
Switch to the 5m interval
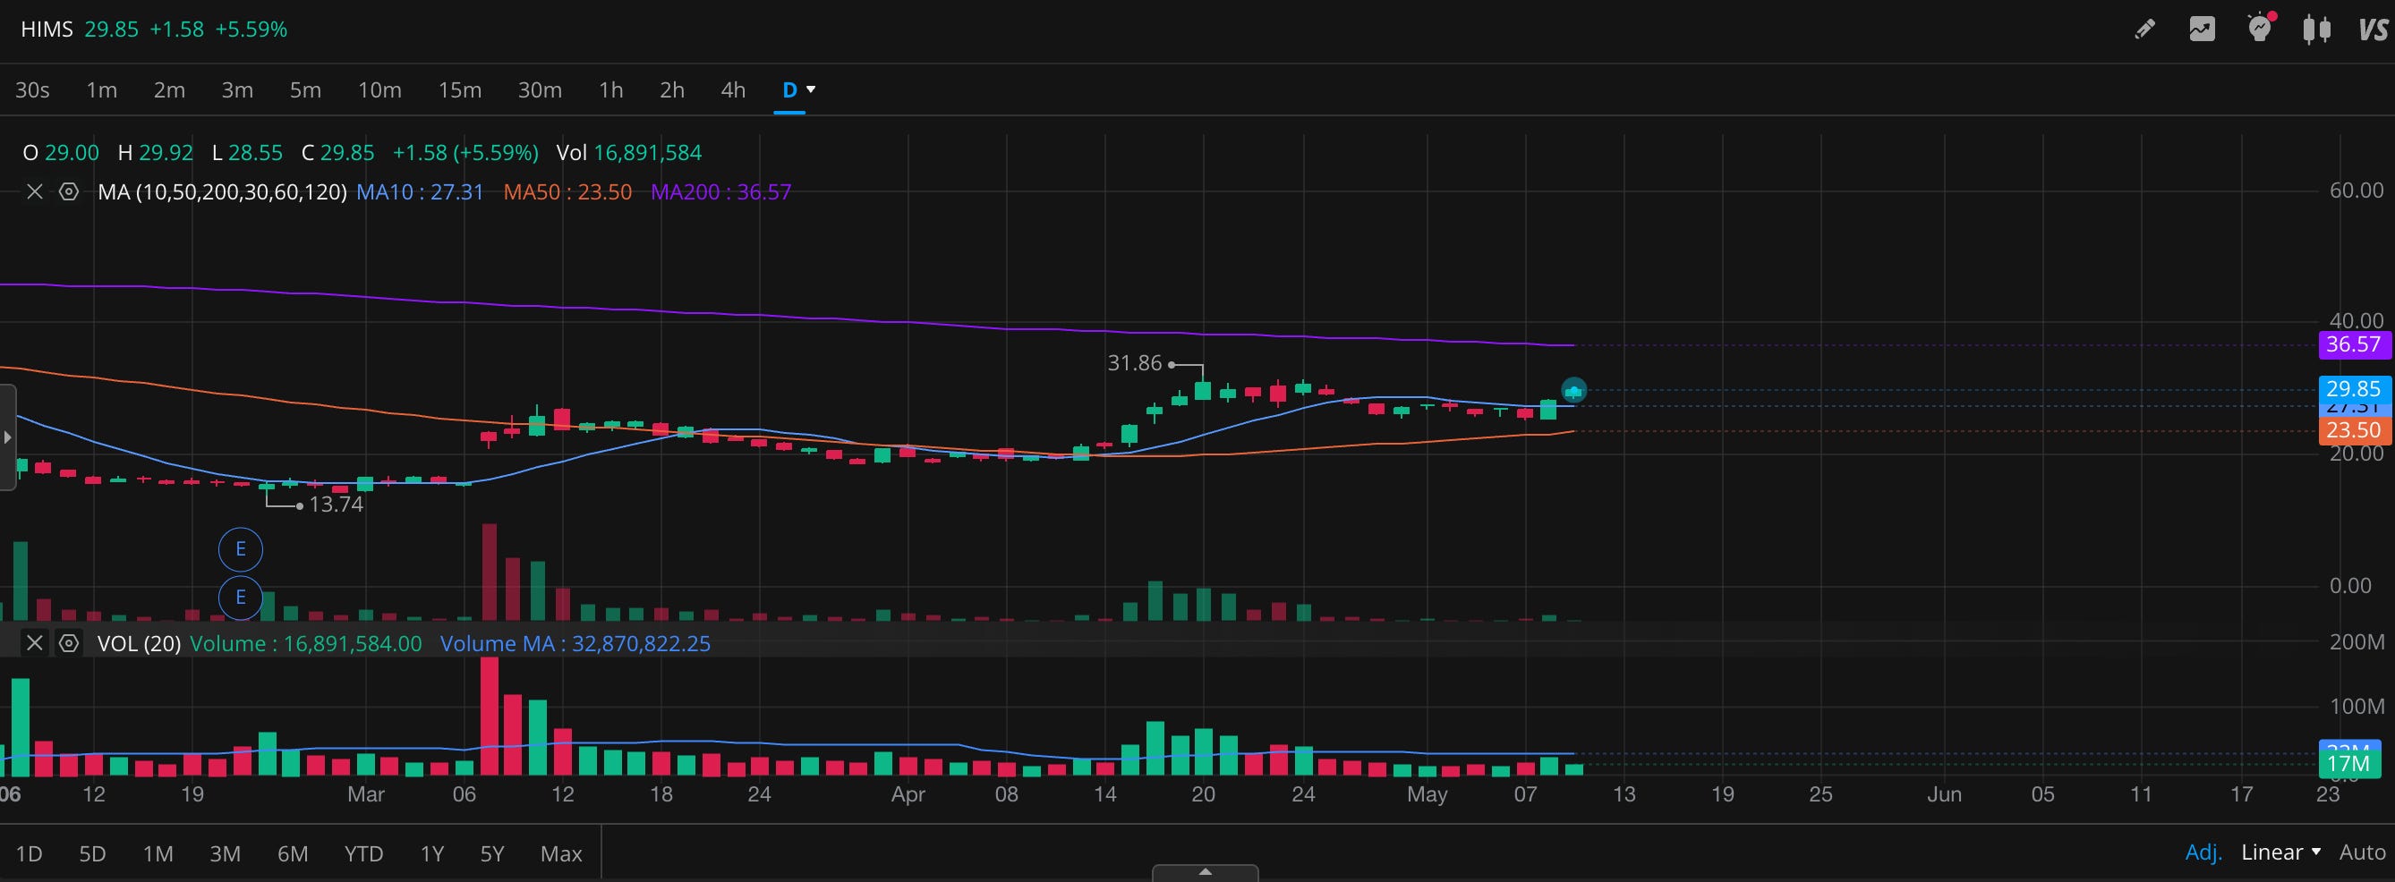[x=305, y=90]
